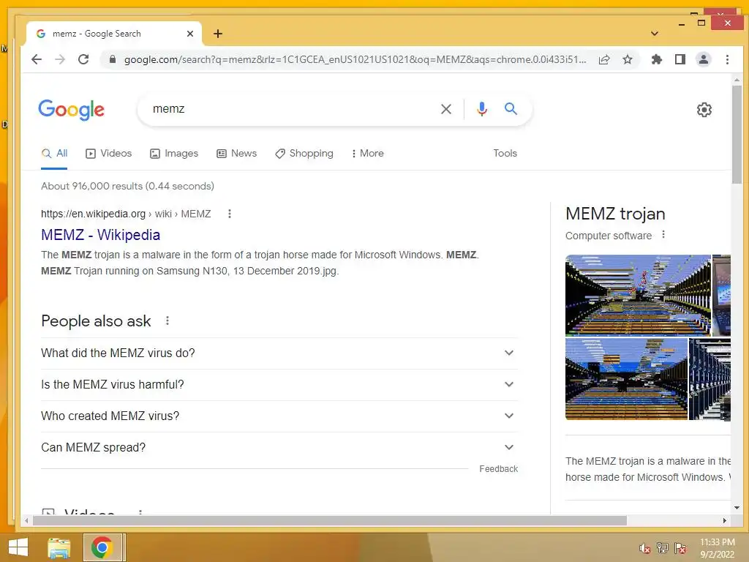749x562 pixels.
Task: Click the MEMZ trojan panel title
Action: pos(615,214)
